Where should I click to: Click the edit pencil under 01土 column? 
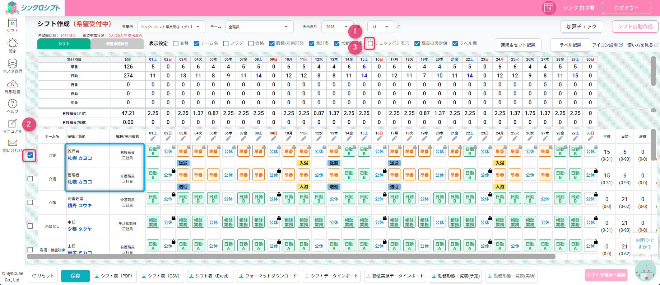(x=153, y=139)
